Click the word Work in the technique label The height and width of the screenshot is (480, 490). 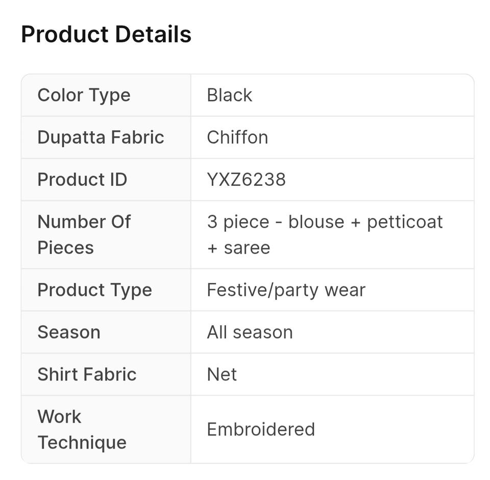point(59,417)
